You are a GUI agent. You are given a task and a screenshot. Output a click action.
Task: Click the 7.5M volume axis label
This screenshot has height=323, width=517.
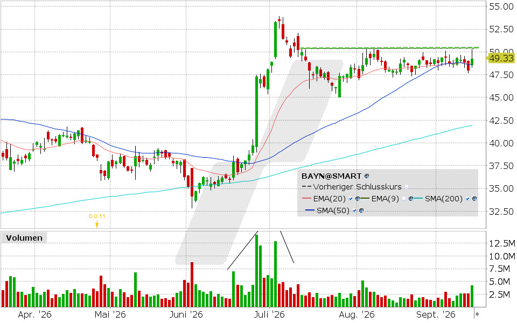500,269
